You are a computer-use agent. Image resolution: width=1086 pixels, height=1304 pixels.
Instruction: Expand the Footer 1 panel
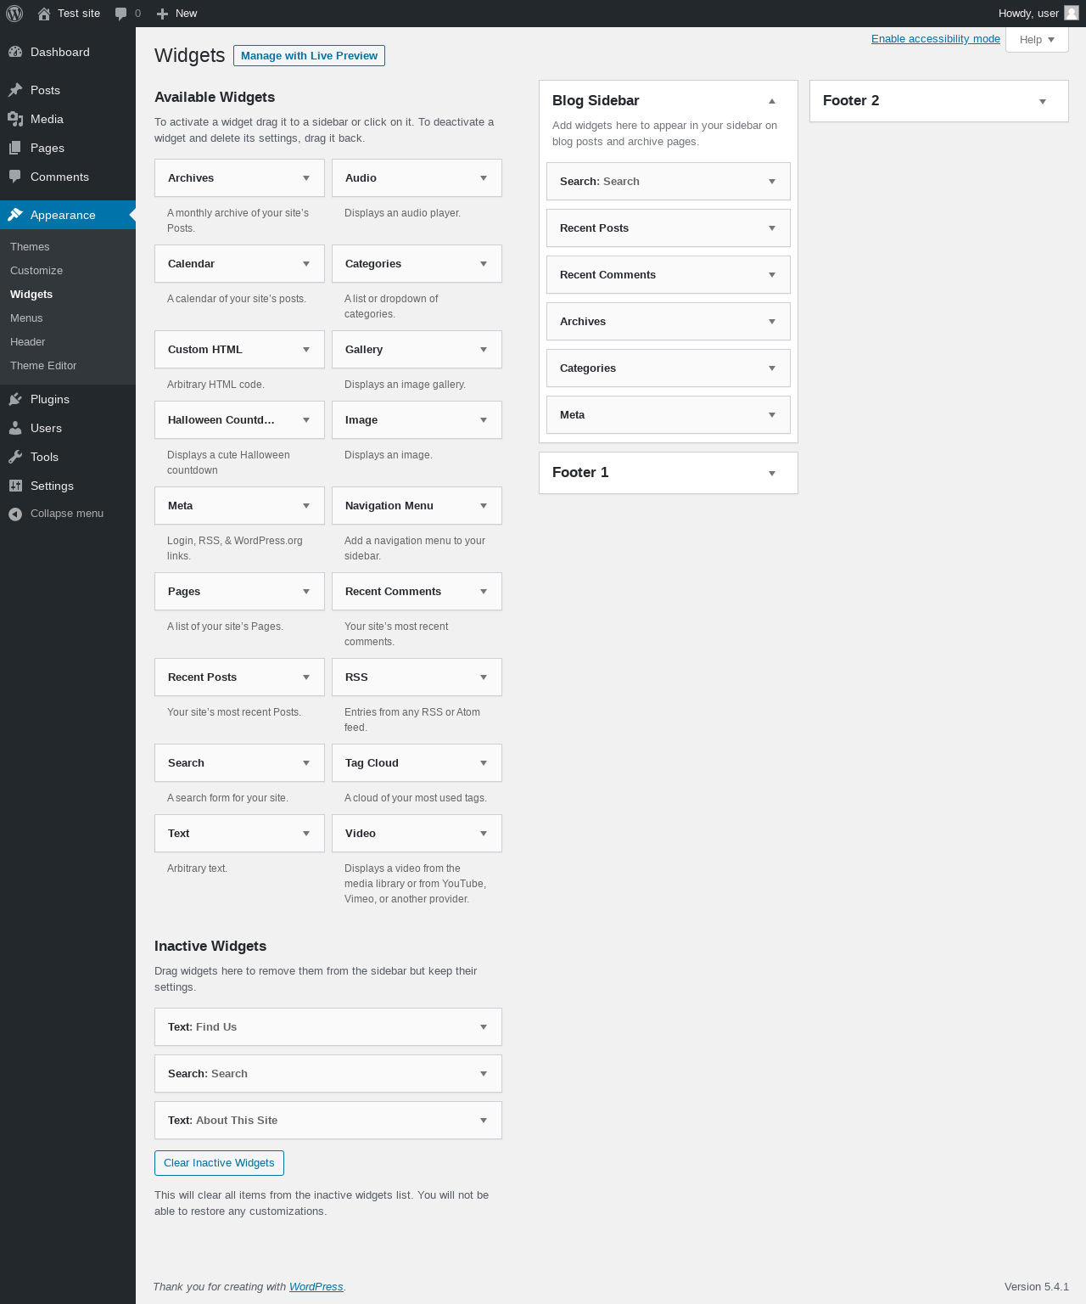pos(772,474)
